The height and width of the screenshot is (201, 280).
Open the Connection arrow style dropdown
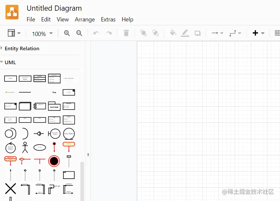pyautogui.click(x=217, y=33)
